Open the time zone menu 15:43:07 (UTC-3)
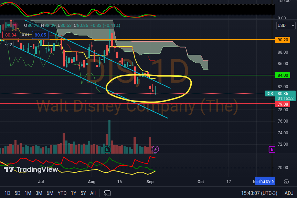Image resolution: width=297 pixels, height=198 pixels. pos(259,193)
